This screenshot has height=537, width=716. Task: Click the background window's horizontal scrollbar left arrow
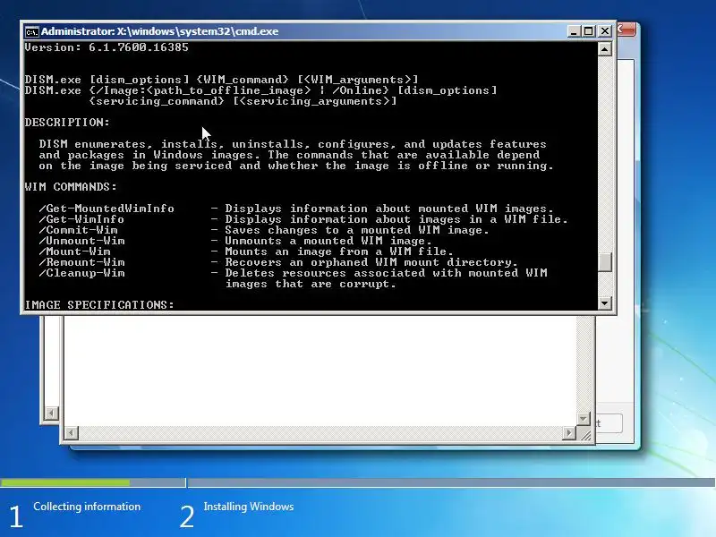pyautogui.click(x=71, y=432)
